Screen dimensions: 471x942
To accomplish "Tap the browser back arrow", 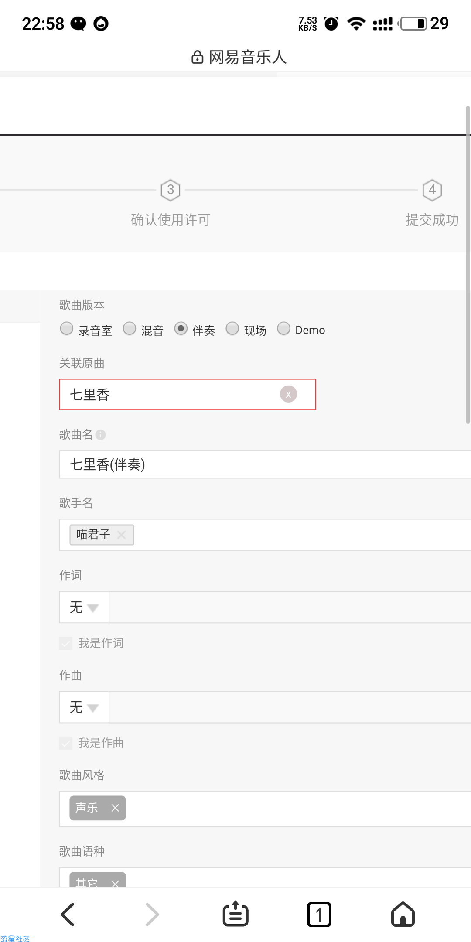I will pyautogui.click(x=68, y=915).
